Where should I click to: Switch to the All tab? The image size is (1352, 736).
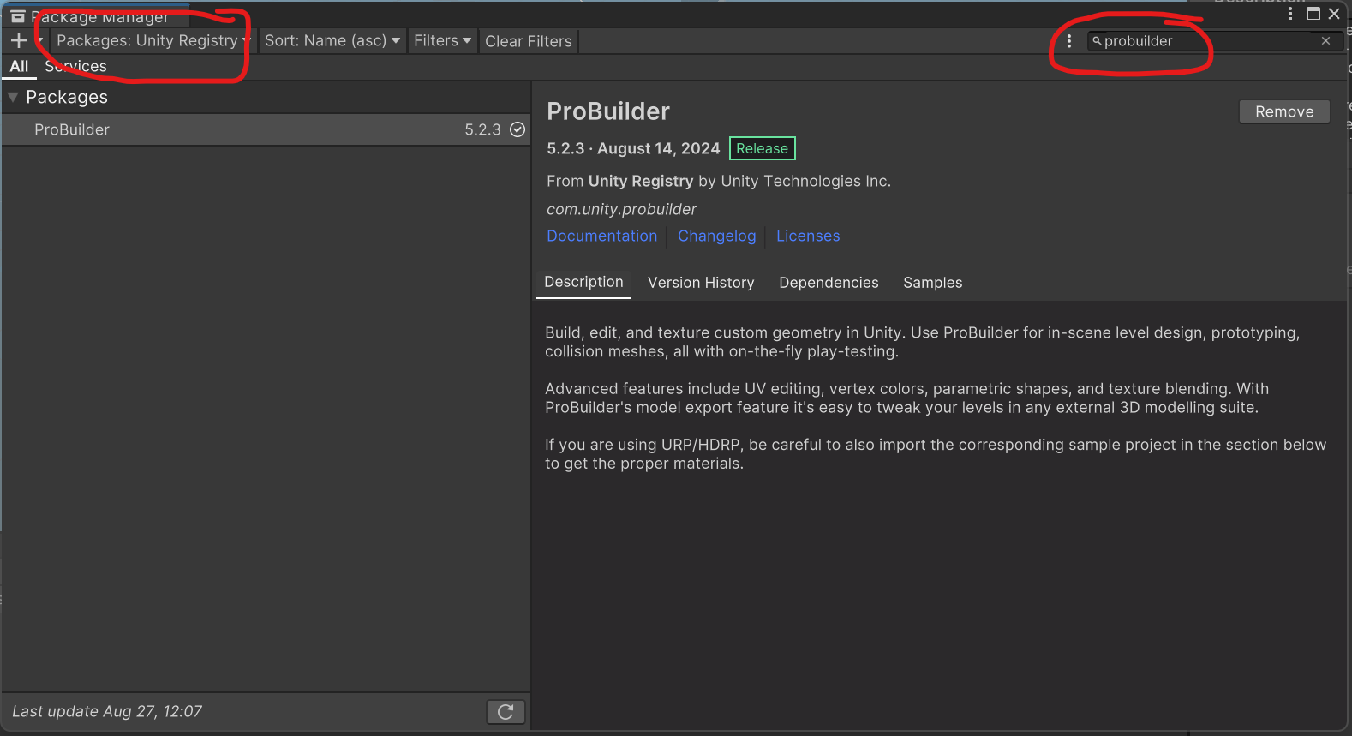19,66
